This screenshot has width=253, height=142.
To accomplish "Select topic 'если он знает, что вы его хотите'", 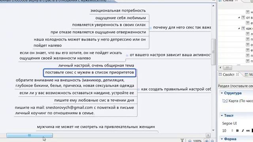I will click(x=71, y=55).
